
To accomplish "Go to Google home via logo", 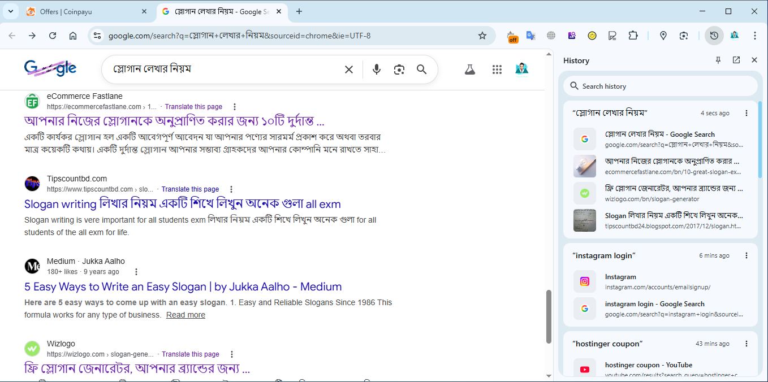I will (x=50, y=68).
